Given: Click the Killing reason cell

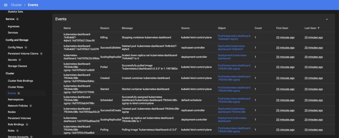Looking at the screenshot, I should 104,38.
